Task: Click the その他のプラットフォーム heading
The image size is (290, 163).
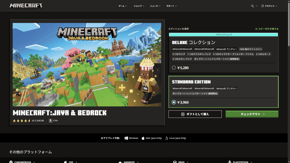Action: pos(31,152)
